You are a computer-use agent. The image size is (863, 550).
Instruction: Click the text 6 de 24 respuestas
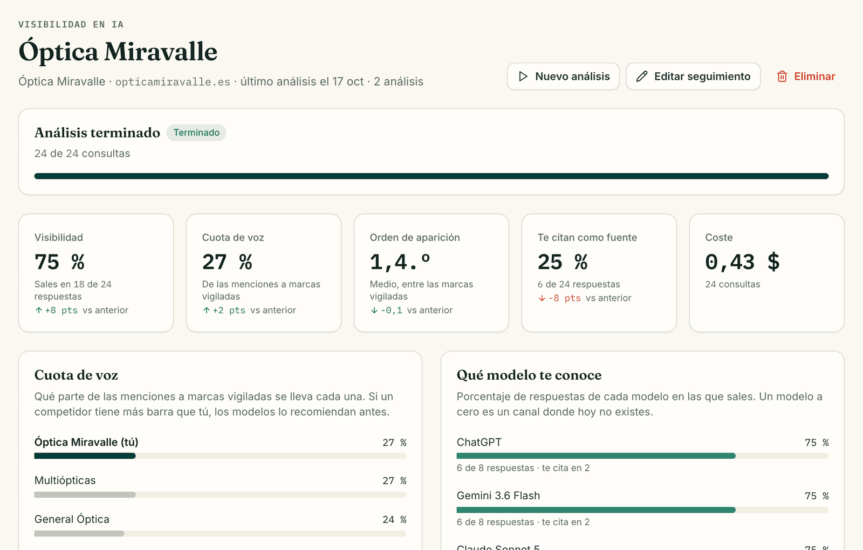click(x=579, y=284)
